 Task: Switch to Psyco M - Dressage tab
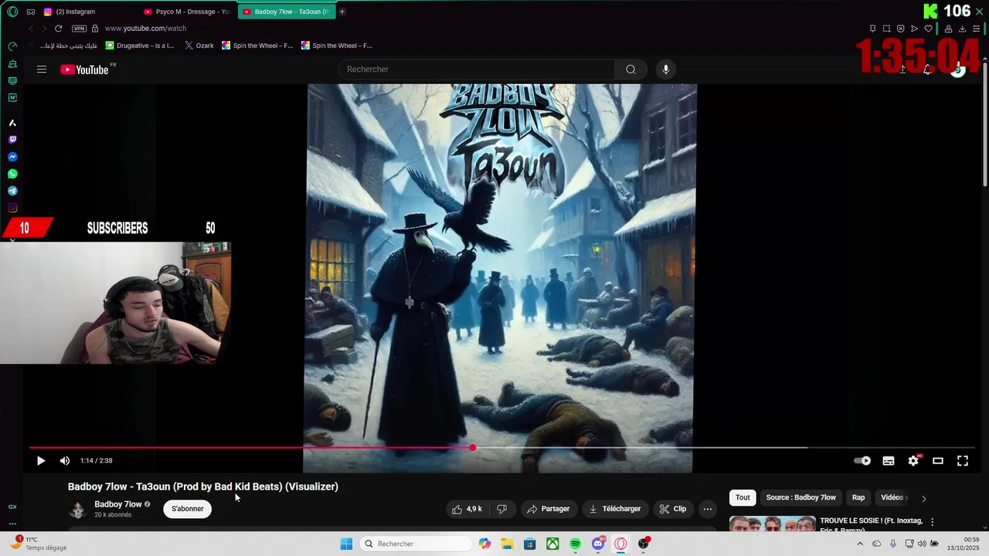(x=189, y=12)
